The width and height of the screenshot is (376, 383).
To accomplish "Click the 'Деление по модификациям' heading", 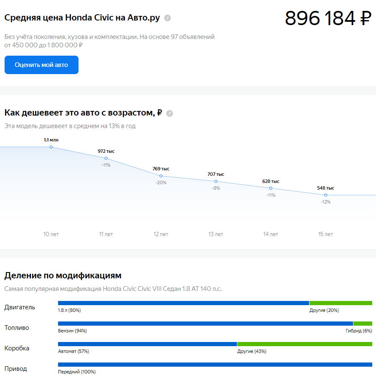I will [x=63, y=275].
